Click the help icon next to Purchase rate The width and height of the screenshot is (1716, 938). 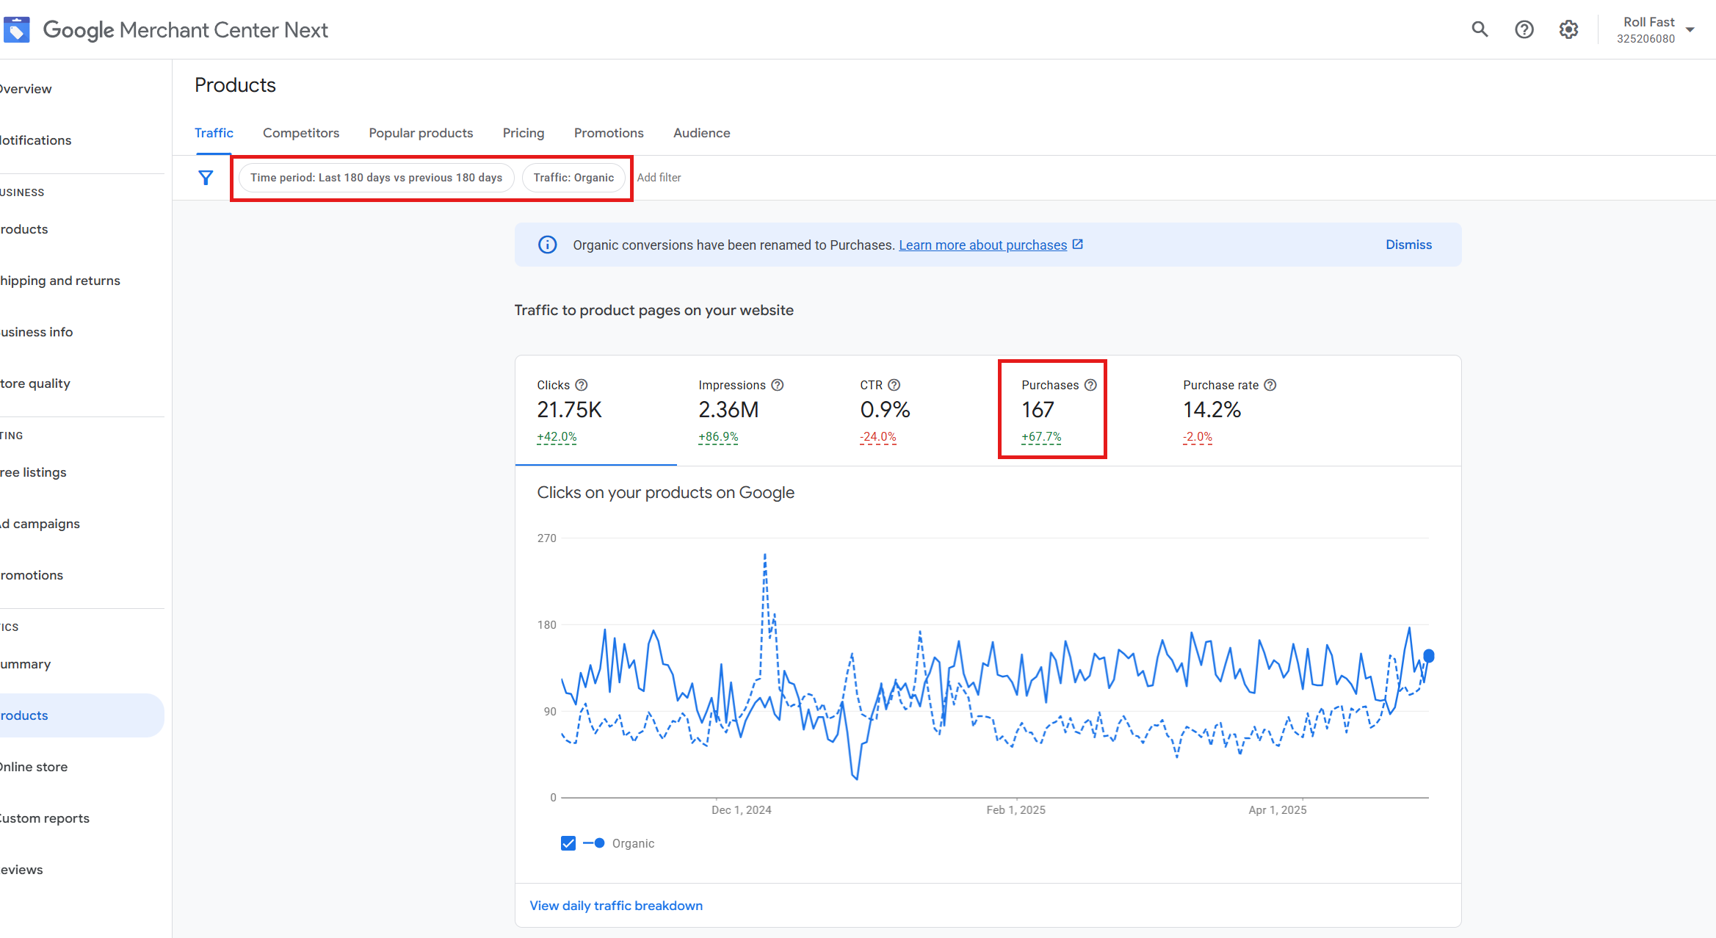[x=1270, y=385]
